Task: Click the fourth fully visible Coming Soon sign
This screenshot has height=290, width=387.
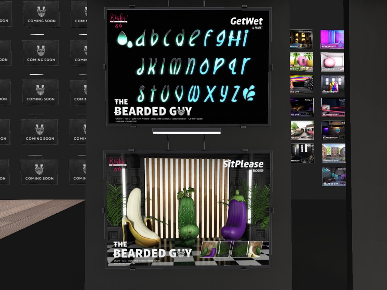Action: [x=40, y=132]
